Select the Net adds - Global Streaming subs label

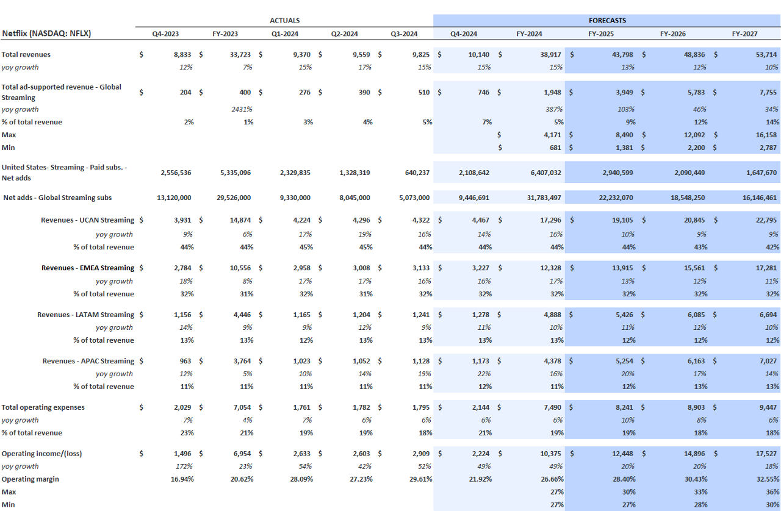click(57, 198)
